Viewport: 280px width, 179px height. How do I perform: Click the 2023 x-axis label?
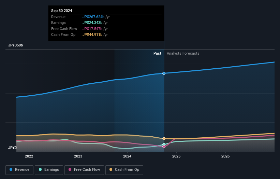pos(78,156)
